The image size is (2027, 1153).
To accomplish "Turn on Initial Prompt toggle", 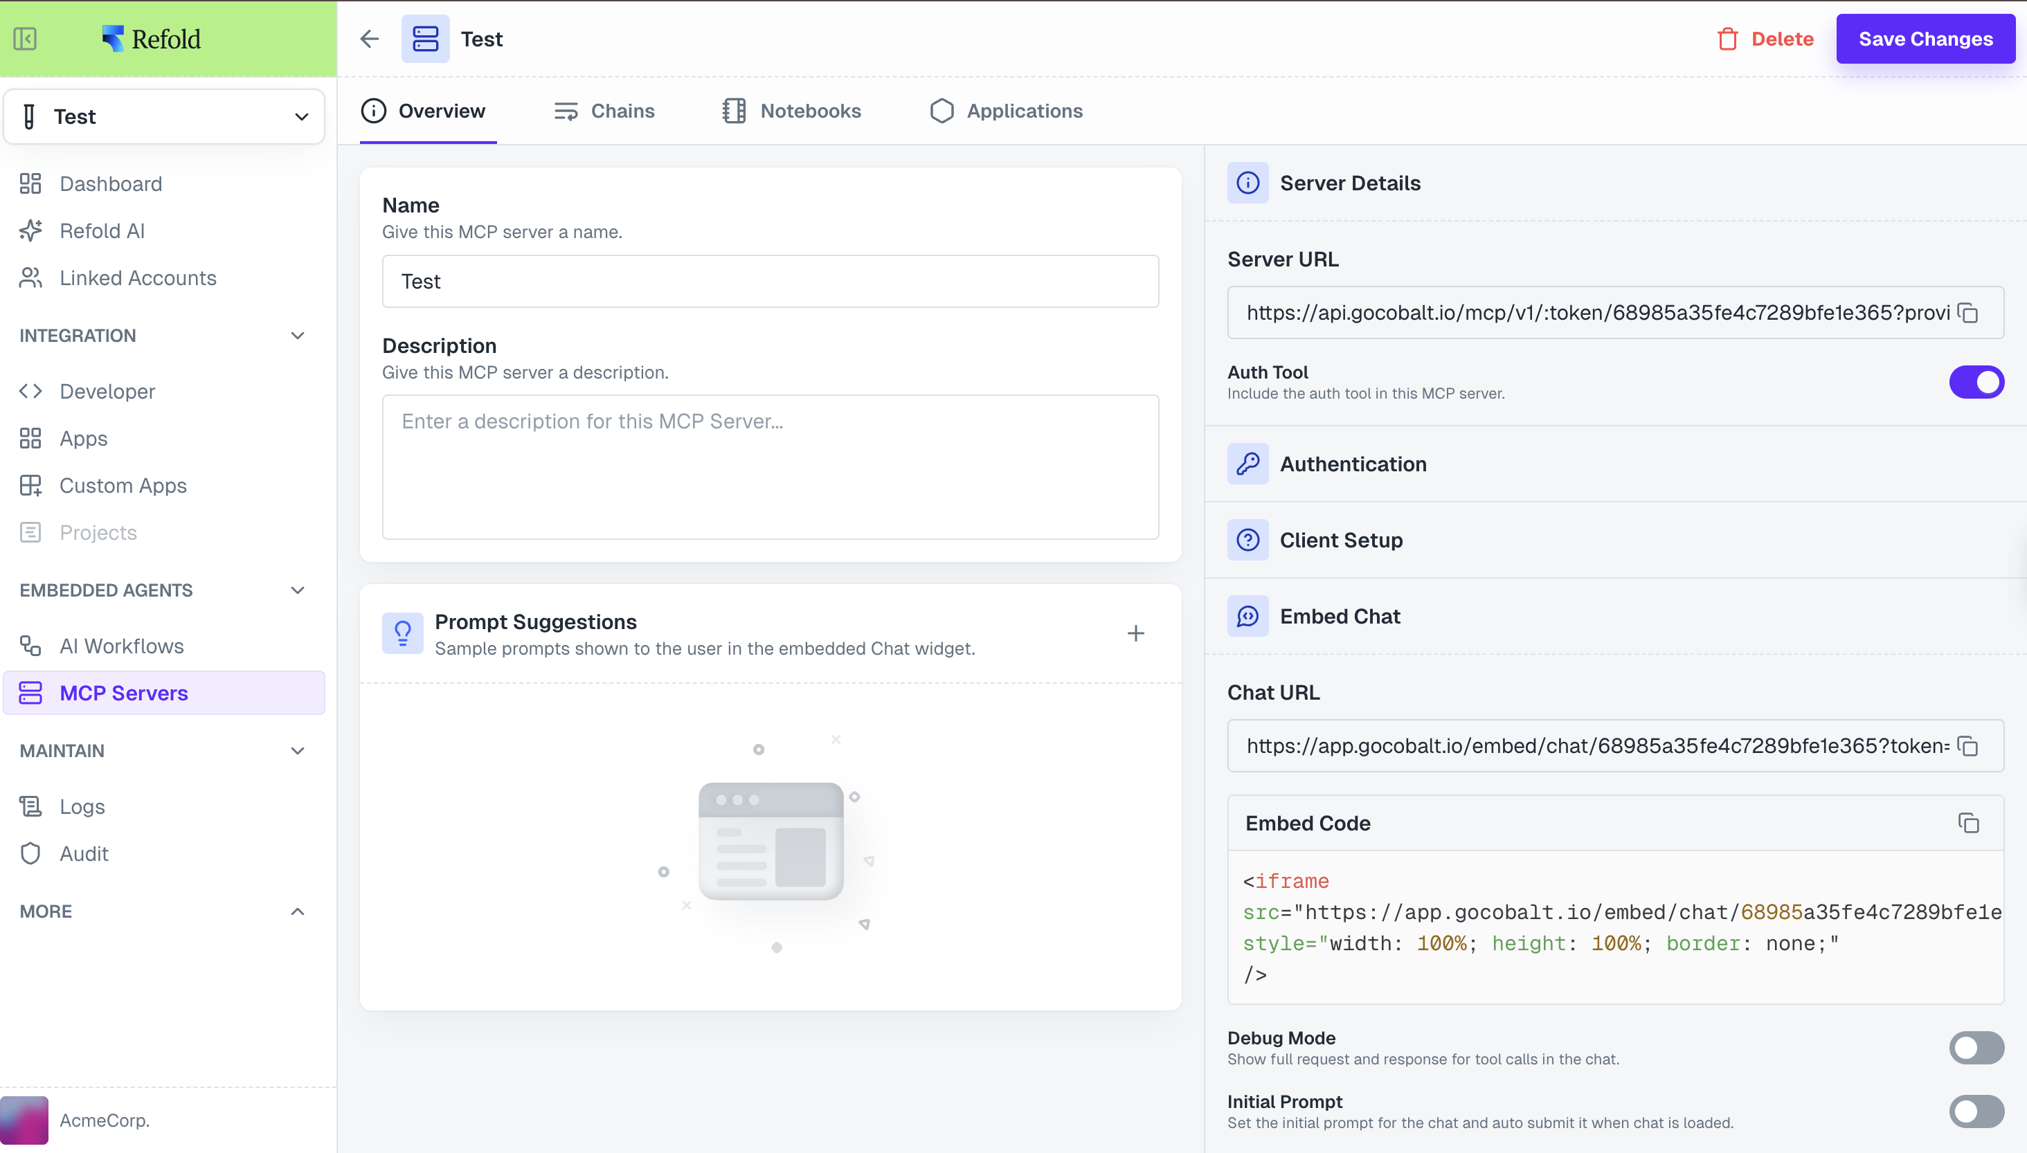I will tap(1976, 1111).
